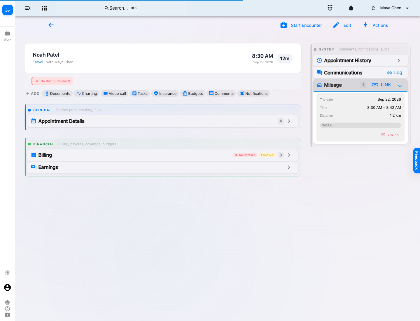Expand the Earnings row
The width and height of the screenshot is (420, 321).
[163, 167]
